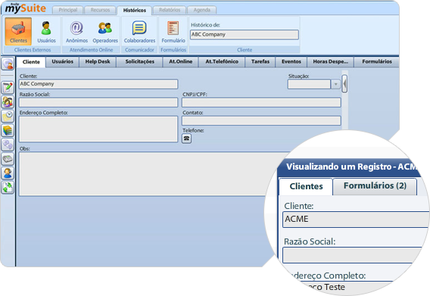Screen dimensions: 430x296
Task: Open Formulários (2) tab in magnified view
Action: pos(375,186)
